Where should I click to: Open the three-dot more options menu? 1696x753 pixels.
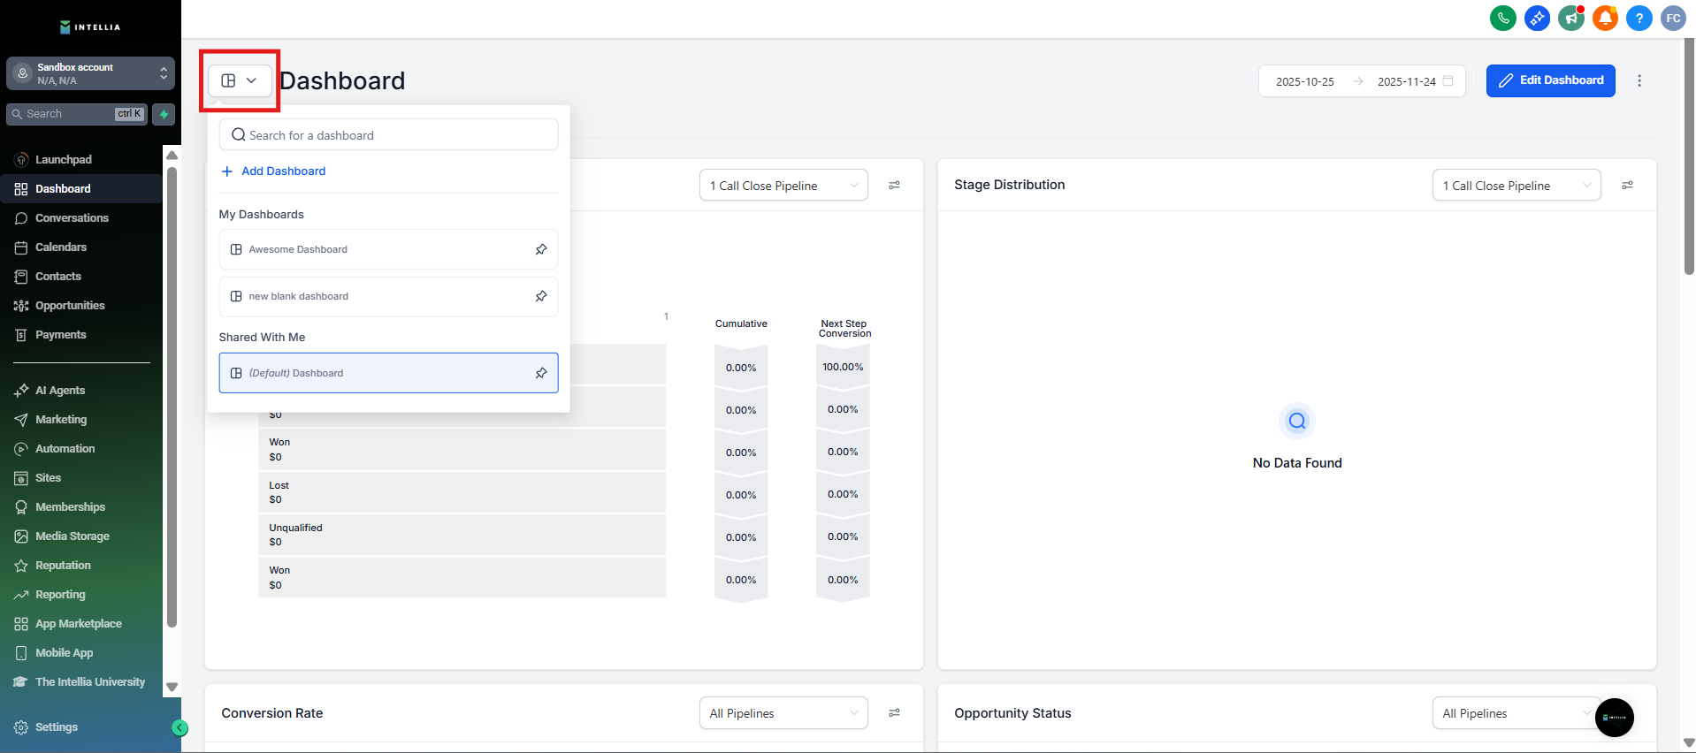1639,80
